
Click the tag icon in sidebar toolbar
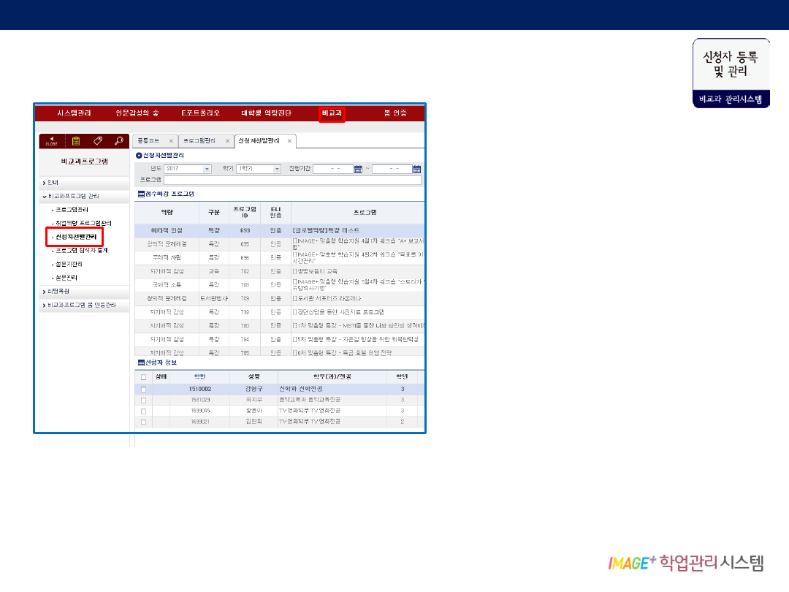click(x=98, y=141)
